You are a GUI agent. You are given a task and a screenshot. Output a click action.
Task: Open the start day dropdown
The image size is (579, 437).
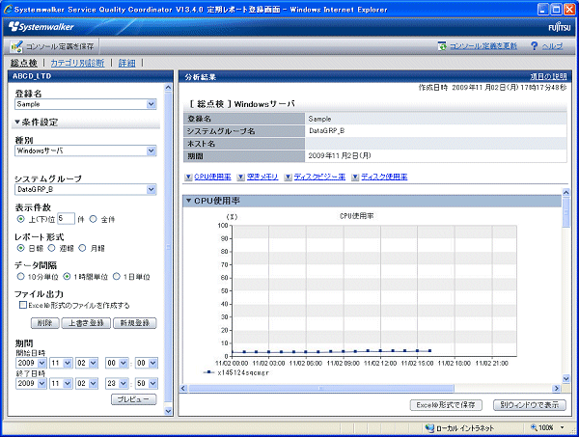(93, 363)
